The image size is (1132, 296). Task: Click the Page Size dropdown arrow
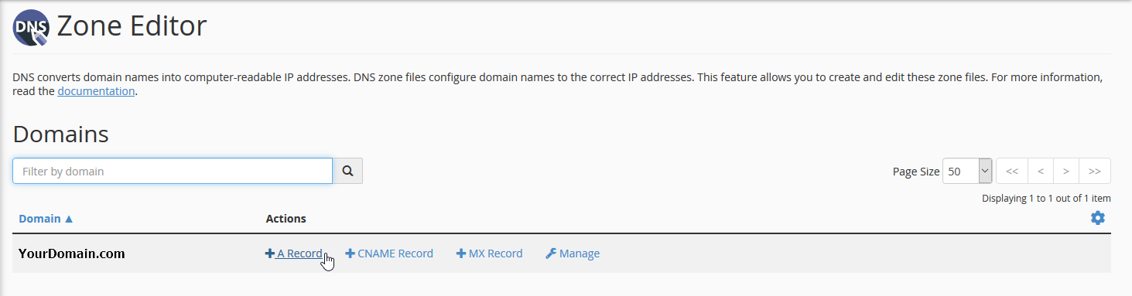tap(985, 172)
